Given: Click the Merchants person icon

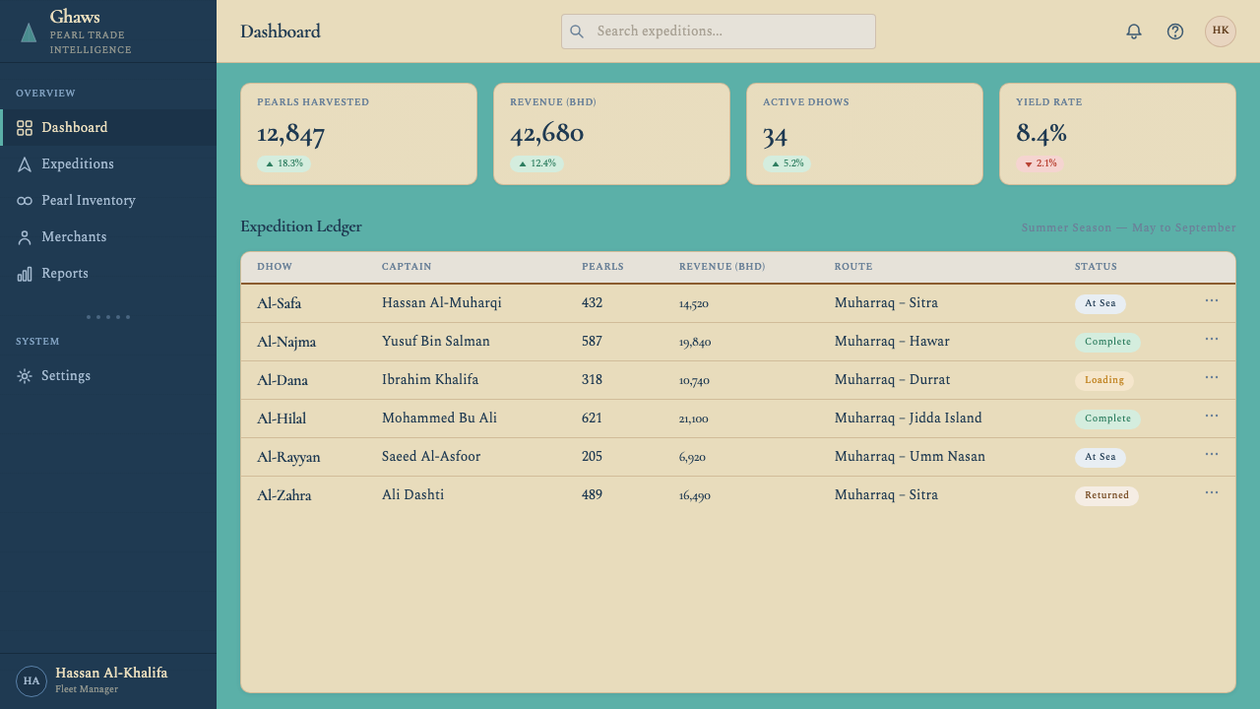Looking at the screenshot, I should 25,237.
